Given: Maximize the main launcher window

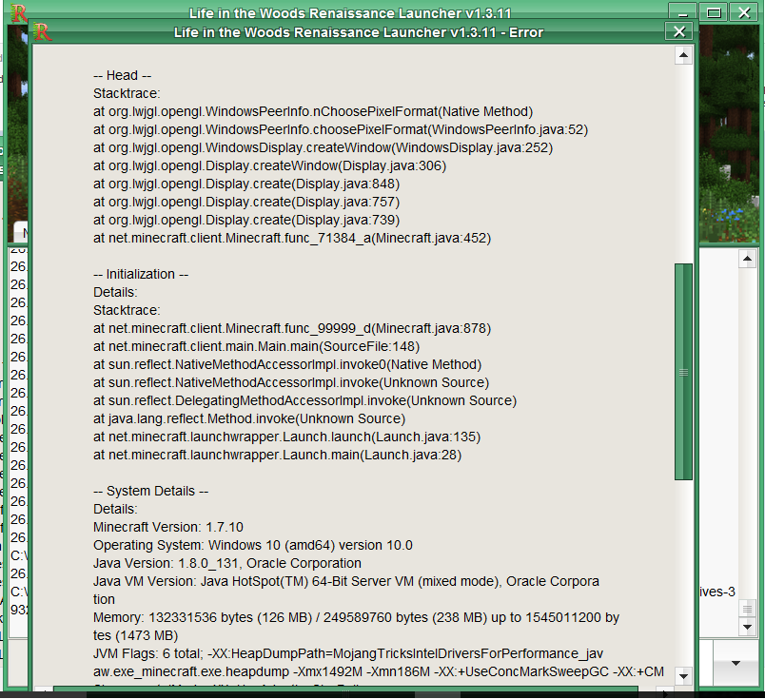Looking at the screenshot, I should [714, 12].
